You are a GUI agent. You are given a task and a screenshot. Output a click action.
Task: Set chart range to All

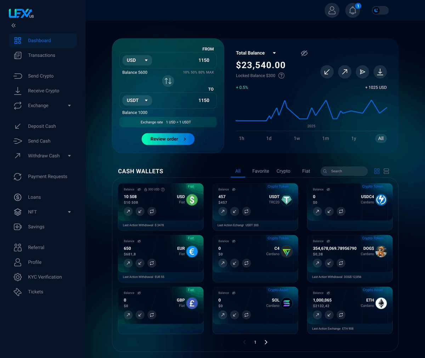click(x=381, y=138)
